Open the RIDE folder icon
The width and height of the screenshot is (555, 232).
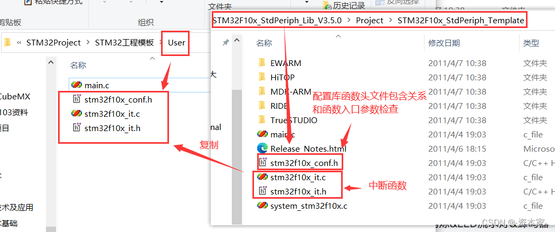click(x=262, y=106)
